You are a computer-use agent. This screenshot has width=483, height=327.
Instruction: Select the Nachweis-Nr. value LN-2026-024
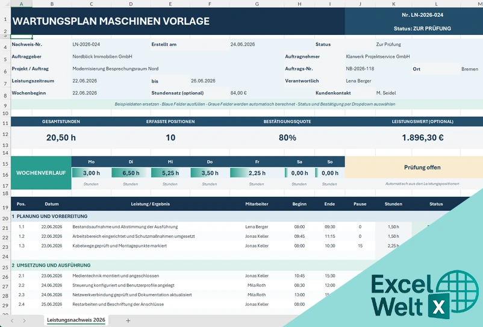click(86, 45)
